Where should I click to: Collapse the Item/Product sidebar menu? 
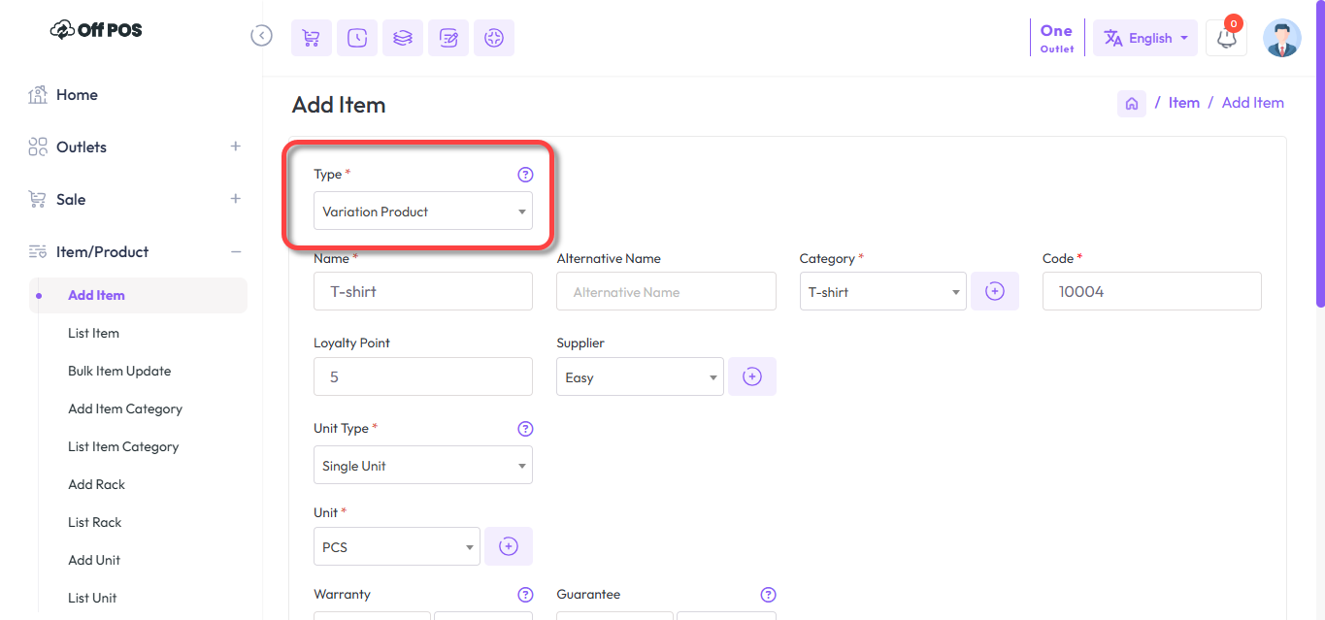coord(235,251)
